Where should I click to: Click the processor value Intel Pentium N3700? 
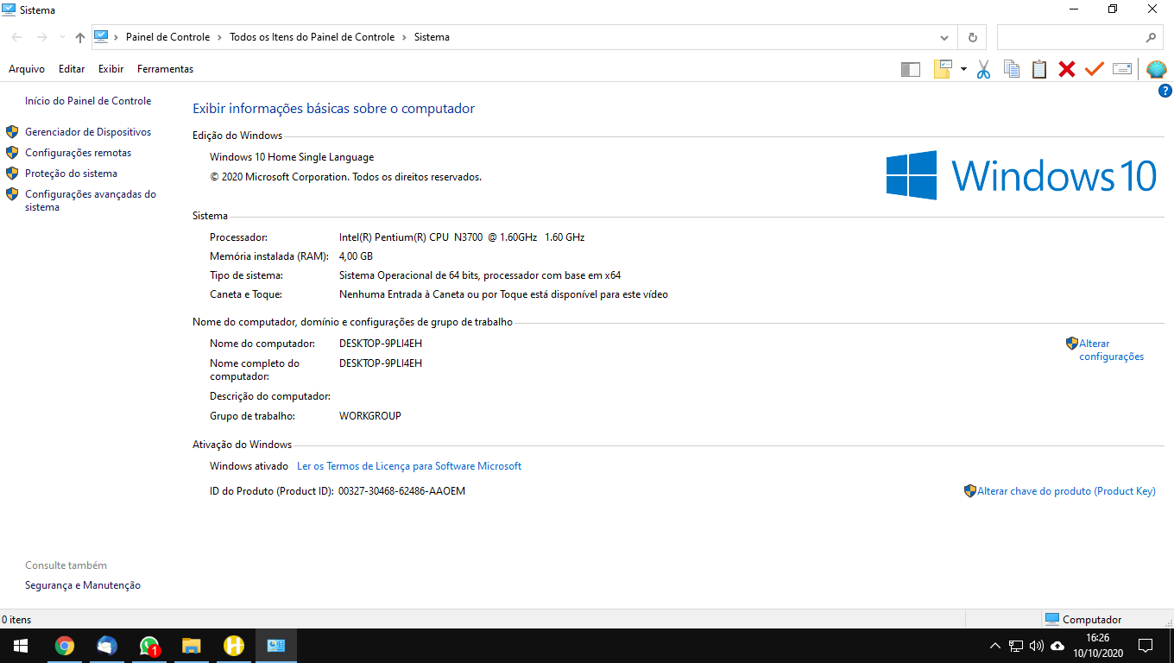[x=462, y=237]
